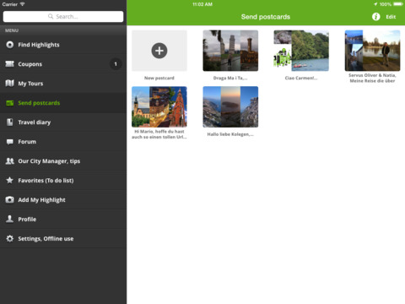Viewport: 405px width, 304px height.
Task: Click the Find Highlights target icon
Action: 10,45
